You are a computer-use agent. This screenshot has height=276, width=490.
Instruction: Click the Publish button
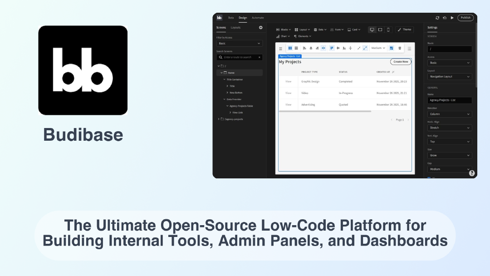pyautogui.click(x=465, y=18)
